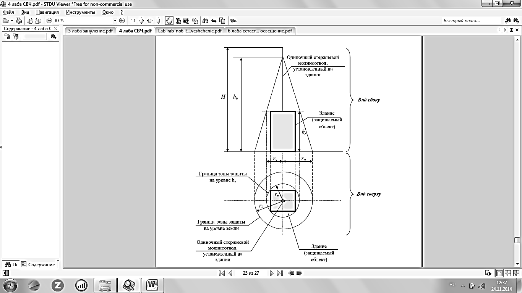Click the copy pages toolbar icon
Image resolution: width=522 pixels, height=293 pixels.
point(222,21)
